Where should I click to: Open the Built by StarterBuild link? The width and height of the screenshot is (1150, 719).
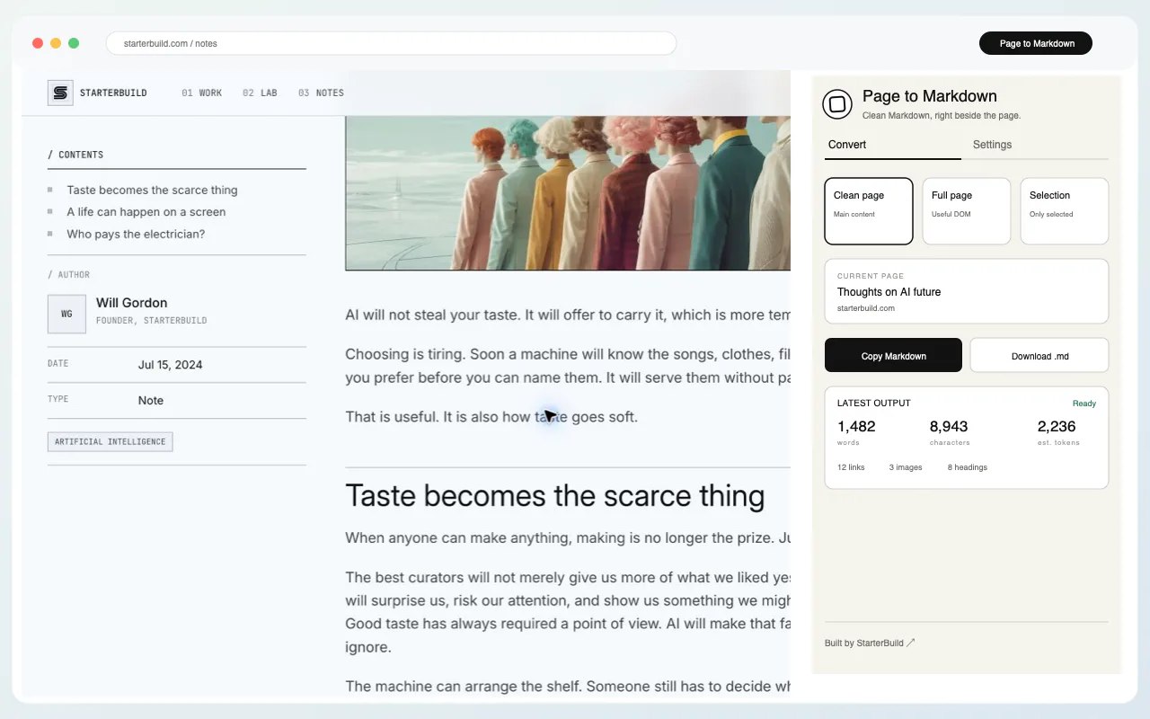[x=870, y=644]
